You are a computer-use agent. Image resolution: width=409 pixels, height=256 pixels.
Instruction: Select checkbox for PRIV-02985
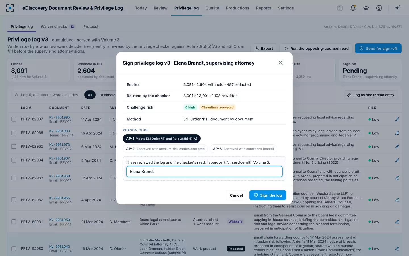pyautogui.click(x=14, y=146)
